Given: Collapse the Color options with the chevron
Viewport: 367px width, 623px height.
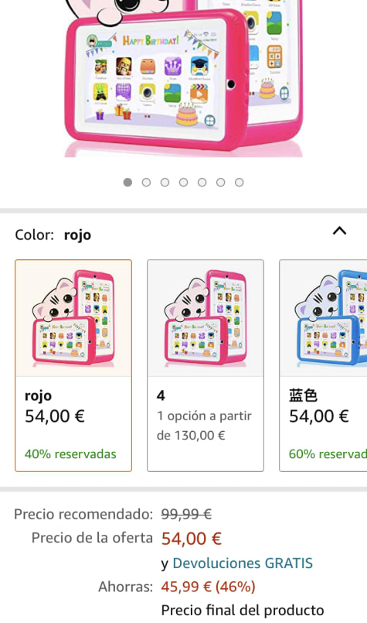Looking at the screenshot, I should pyautogui.click(x=339, y=231).
